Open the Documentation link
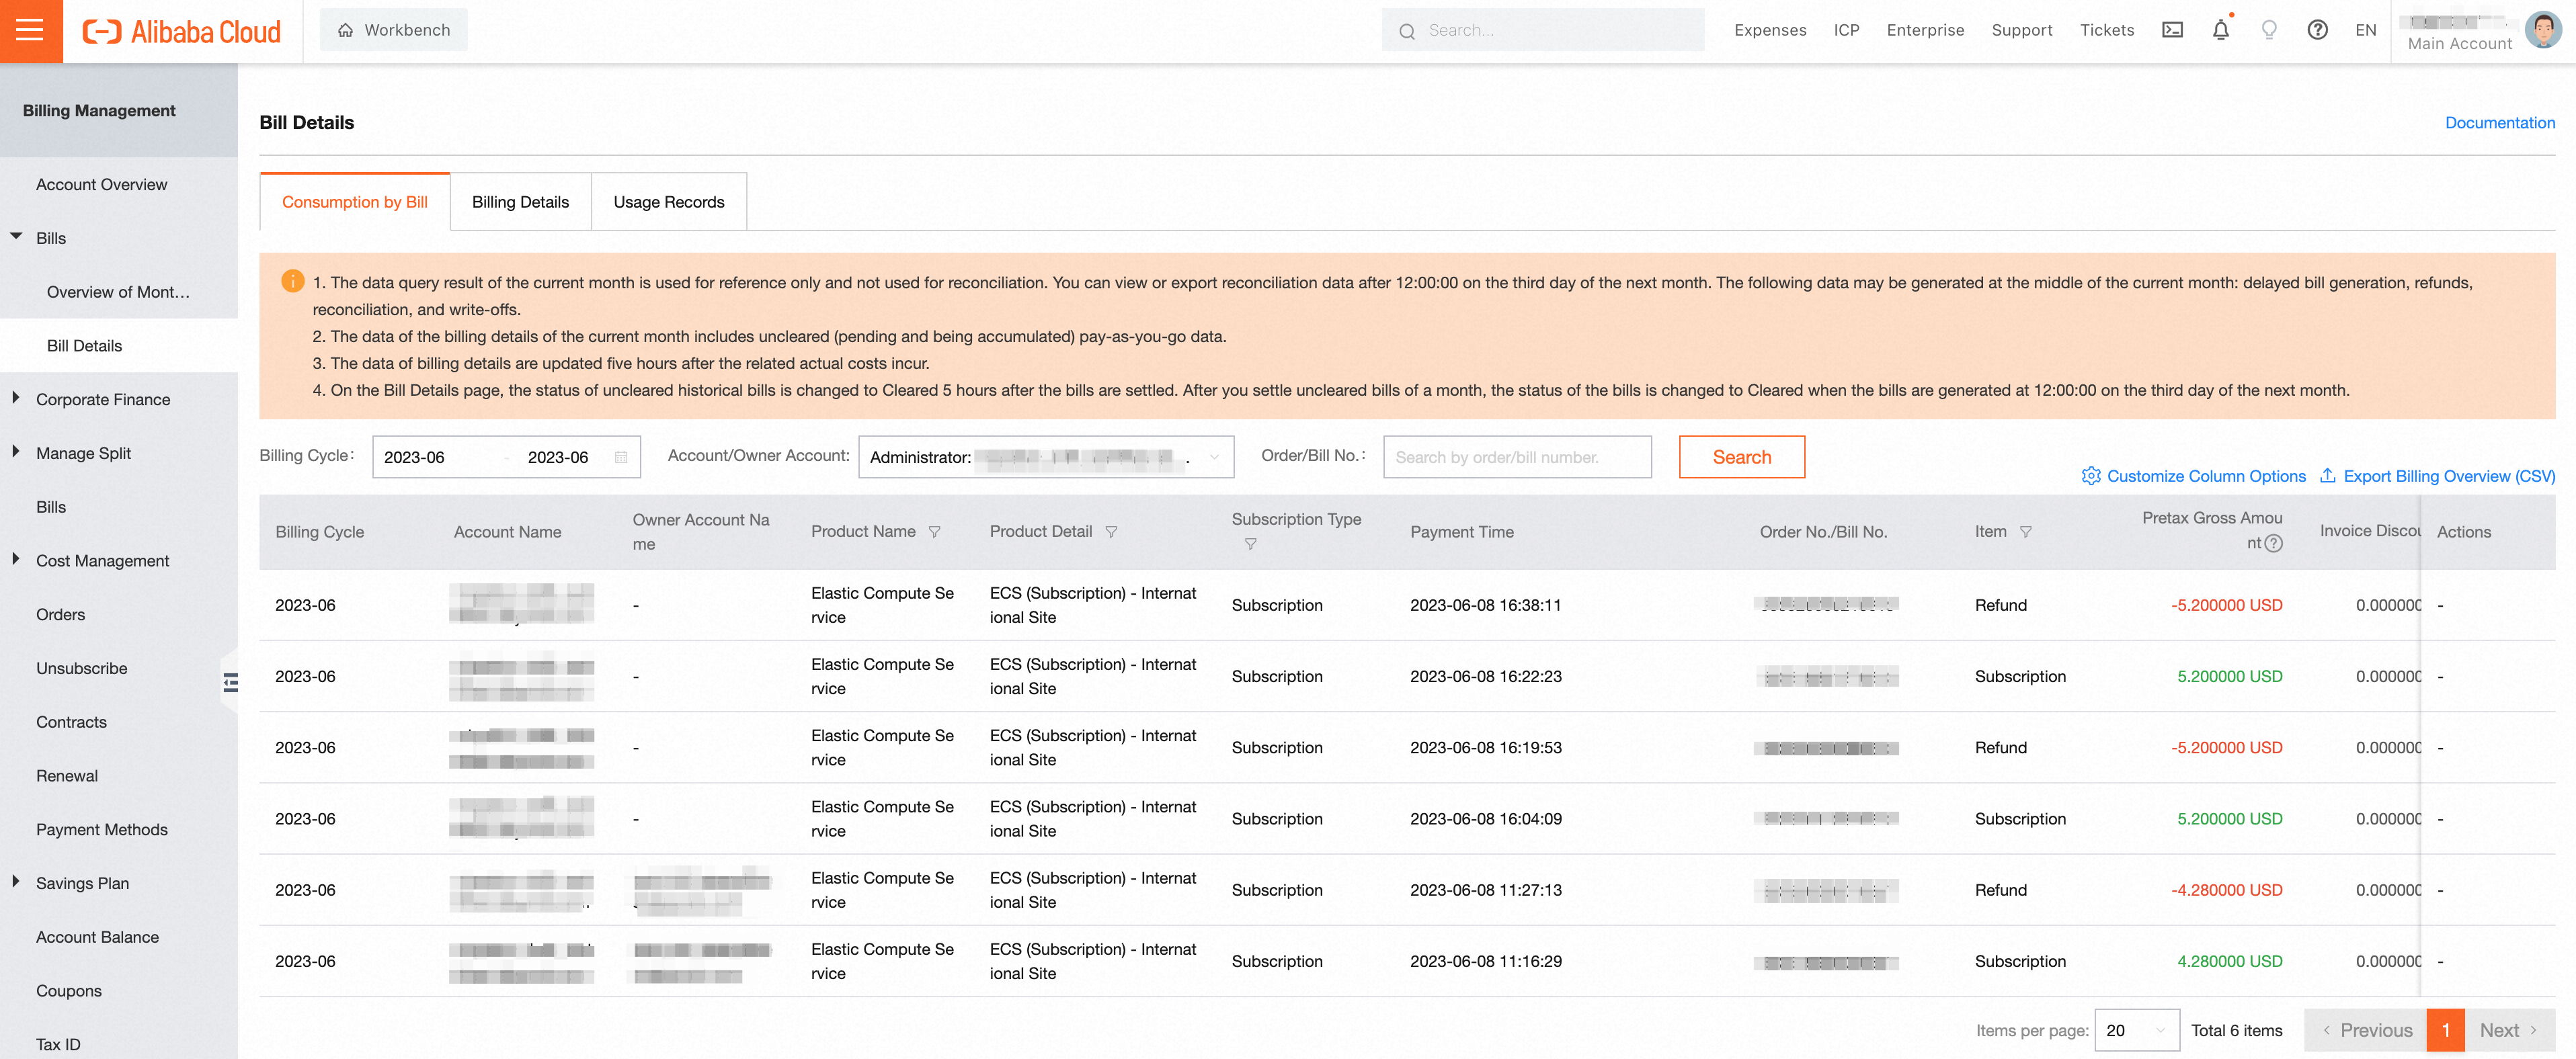This screenshot has height=1059, width=2576. coord(2499,122)
